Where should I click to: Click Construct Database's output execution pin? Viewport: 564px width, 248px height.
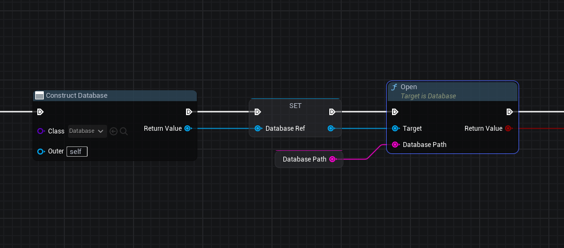[189, 112]
